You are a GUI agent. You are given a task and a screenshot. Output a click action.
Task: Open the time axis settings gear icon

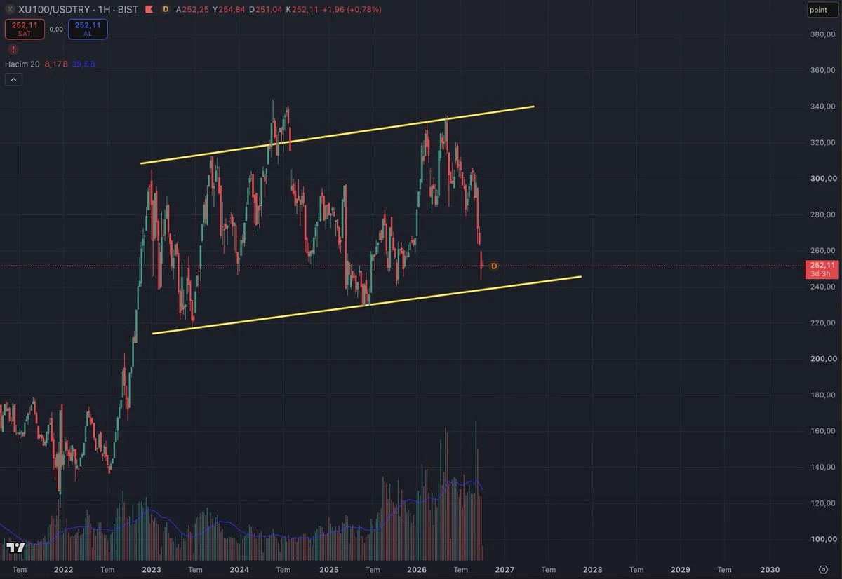pyautogui.click(x=823, y=569)
